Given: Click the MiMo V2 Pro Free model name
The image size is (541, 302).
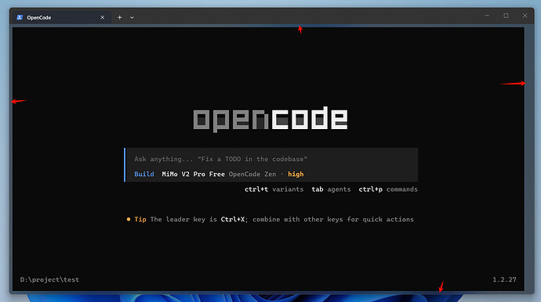Looking at the screenshot, I should pos(193,174).
